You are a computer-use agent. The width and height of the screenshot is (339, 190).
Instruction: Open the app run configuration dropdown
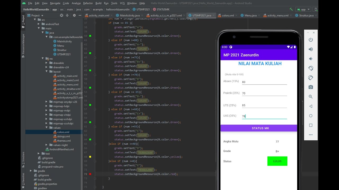tap(303, 9)
